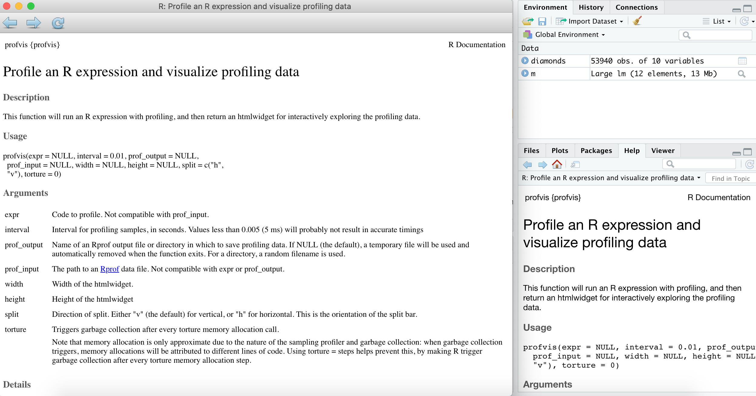Select the Environment tab

pyautogui.click(x=545, y=7)
